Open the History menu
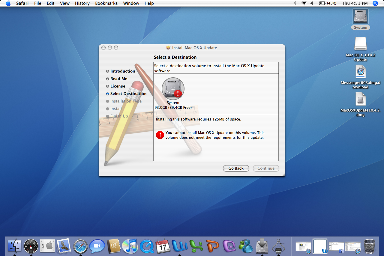The height and width of the screenshot is (256, 384). click(82, 3)
